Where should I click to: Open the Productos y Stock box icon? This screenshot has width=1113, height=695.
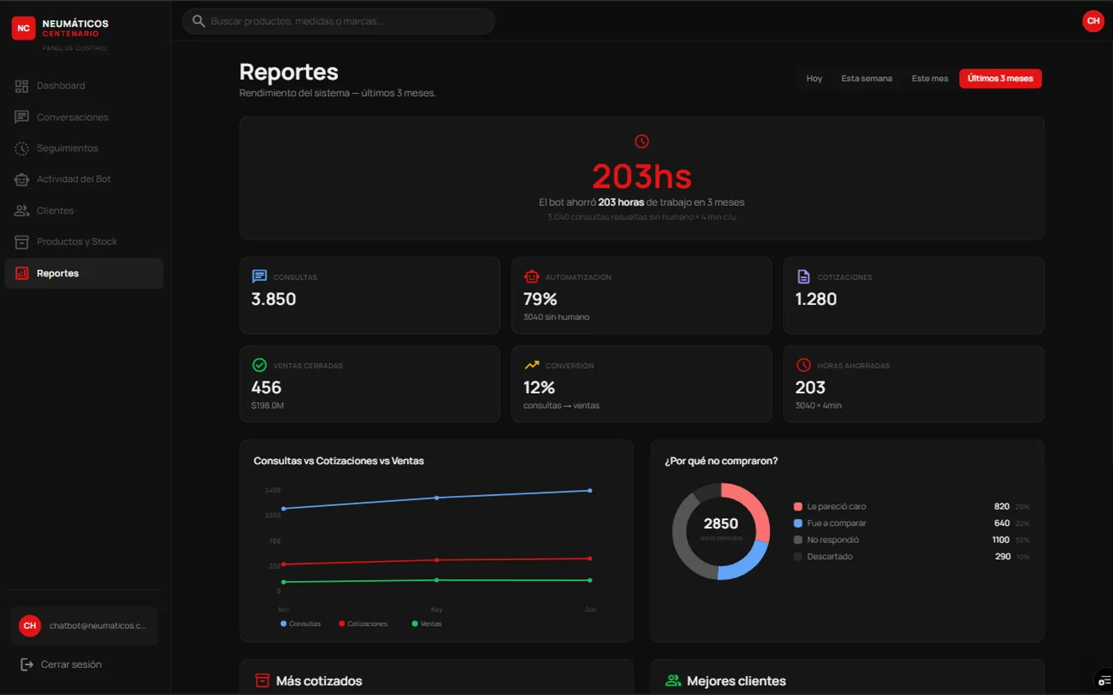pos(22,242)
